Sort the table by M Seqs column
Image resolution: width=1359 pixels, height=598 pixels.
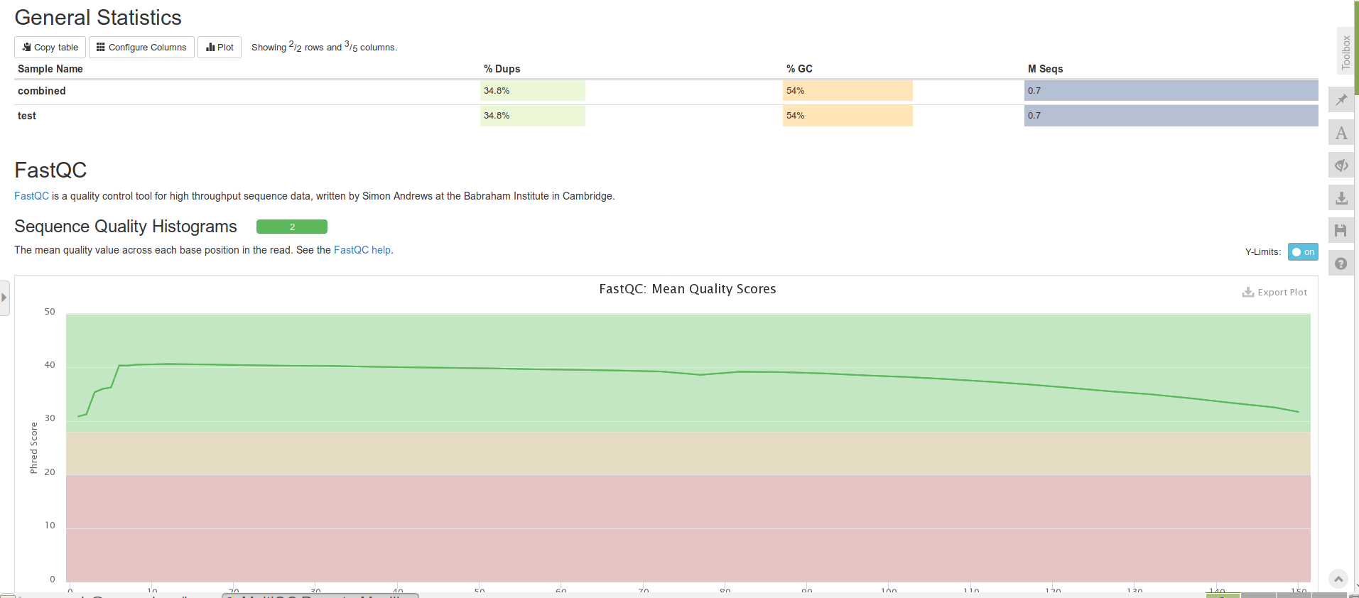pyautogui.click(x=1046, y=69)
